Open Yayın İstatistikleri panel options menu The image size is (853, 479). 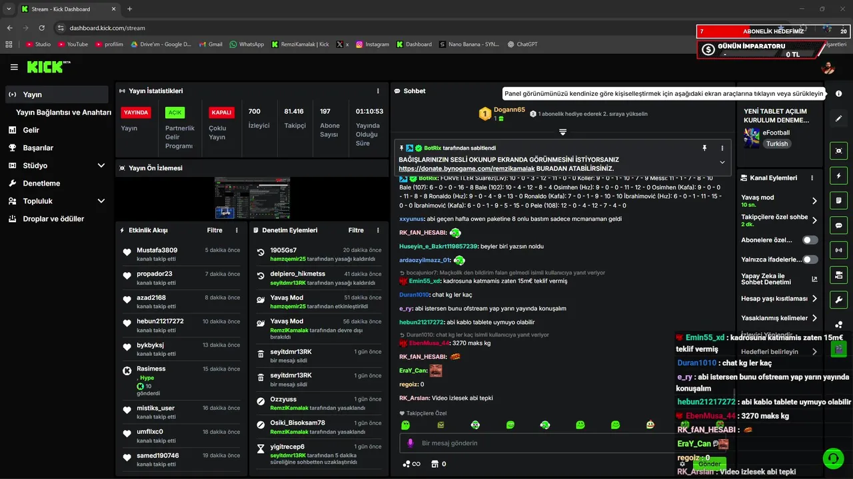(378, 90)
